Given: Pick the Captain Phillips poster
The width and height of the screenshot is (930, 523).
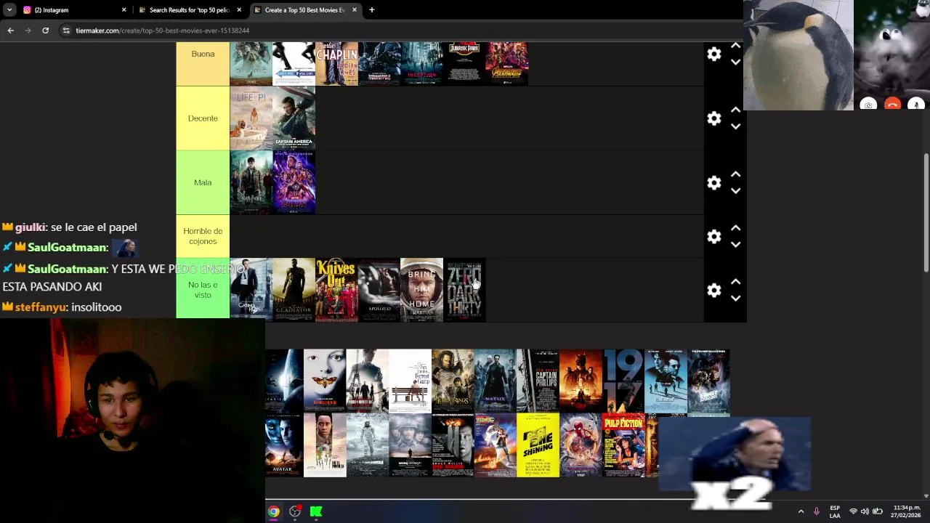Looking at the screenshot, I should point(538,381).
